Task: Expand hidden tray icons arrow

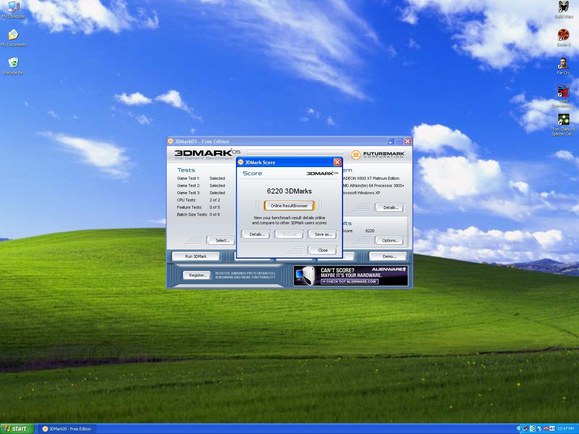Action: 519,429
